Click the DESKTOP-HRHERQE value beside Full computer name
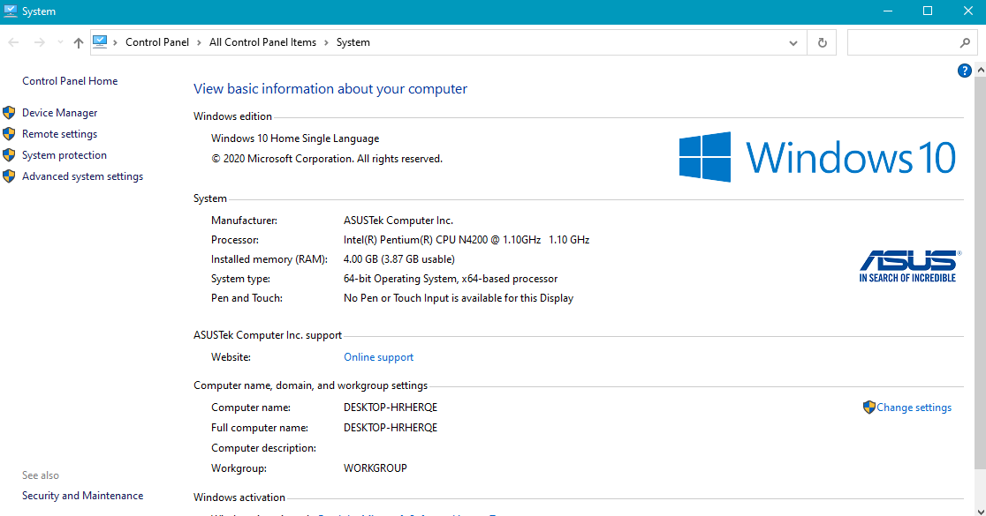This screenshot has height=516, width=986. pyautogui.click(x=391, y=428)
